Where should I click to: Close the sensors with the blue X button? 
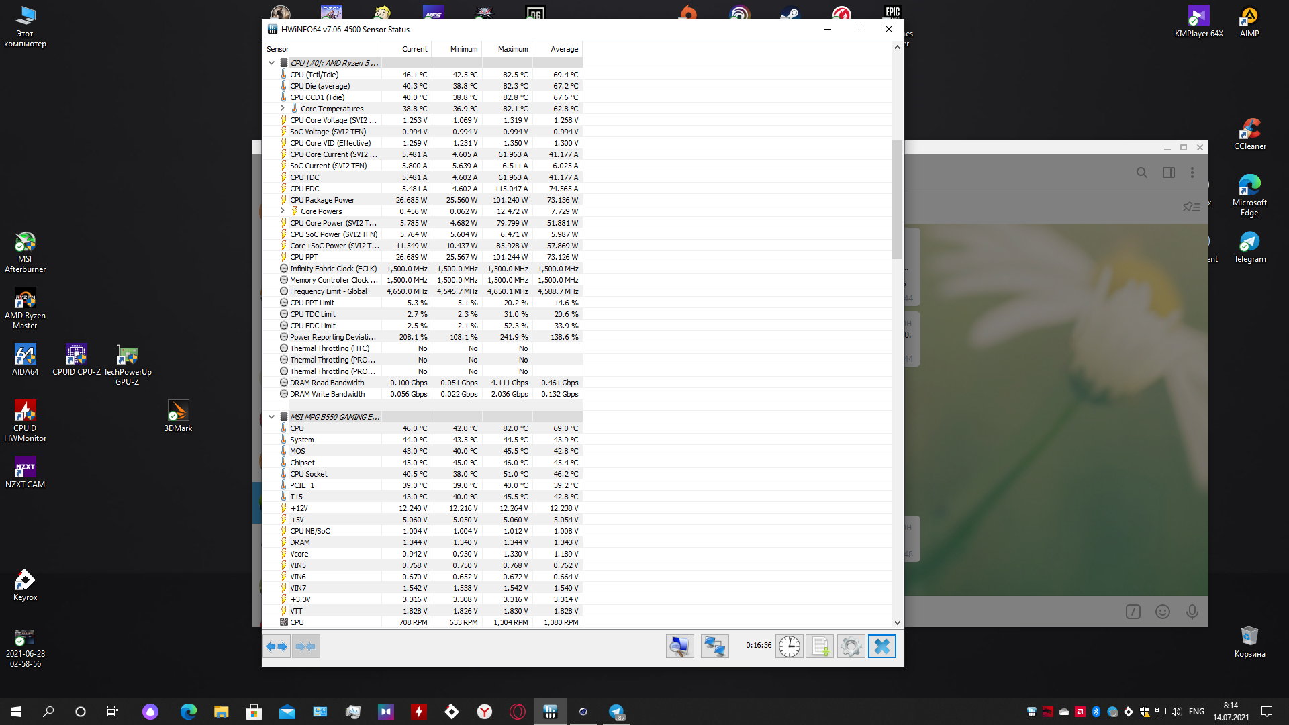pos(881,646)
